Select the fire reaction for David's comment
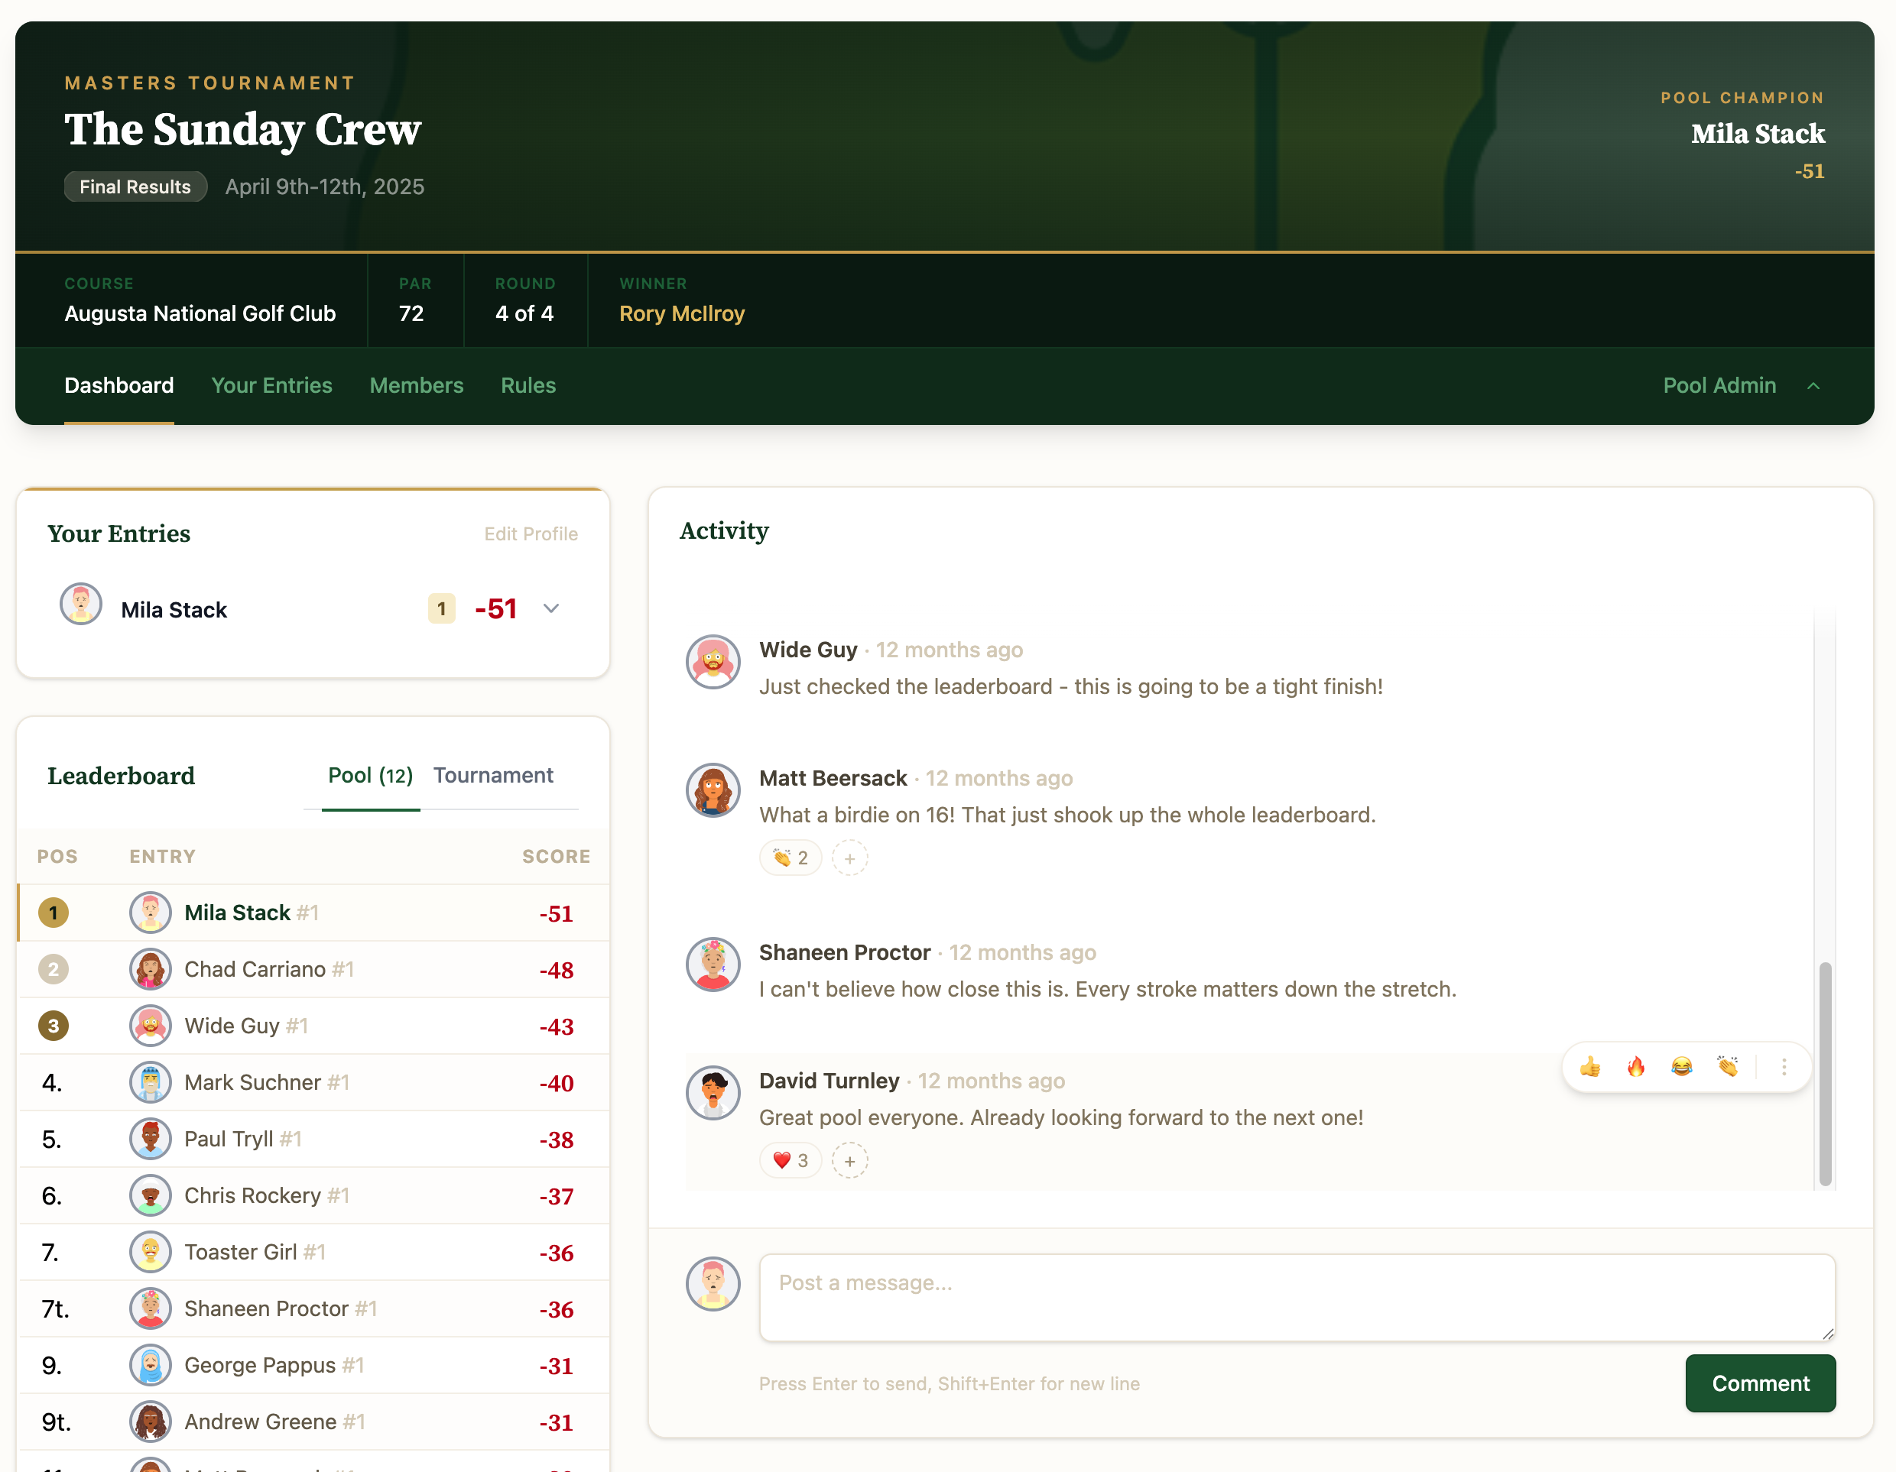Screen dimensions: 1896x1472 pyautogui.click(x=1638, y=1068)
